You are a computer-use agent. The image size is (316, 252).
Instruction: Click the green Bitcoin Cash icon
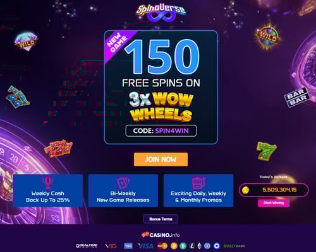tap(183, 246)
